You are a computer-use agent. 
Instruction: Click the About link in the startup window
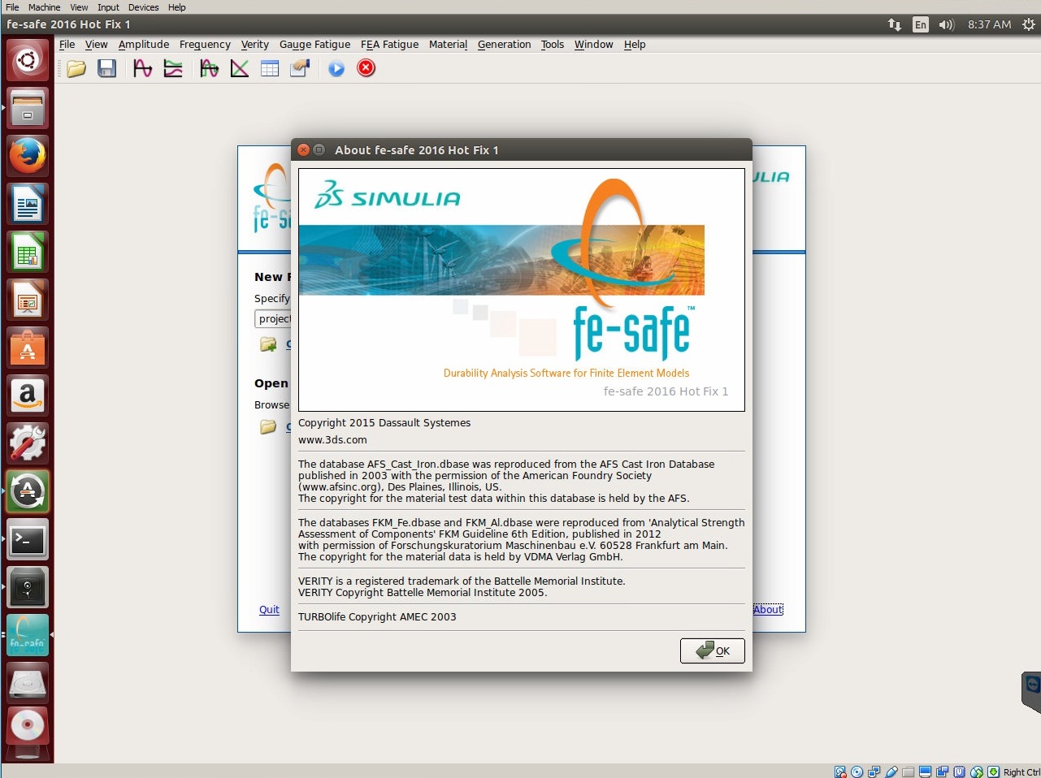point(768,610)
